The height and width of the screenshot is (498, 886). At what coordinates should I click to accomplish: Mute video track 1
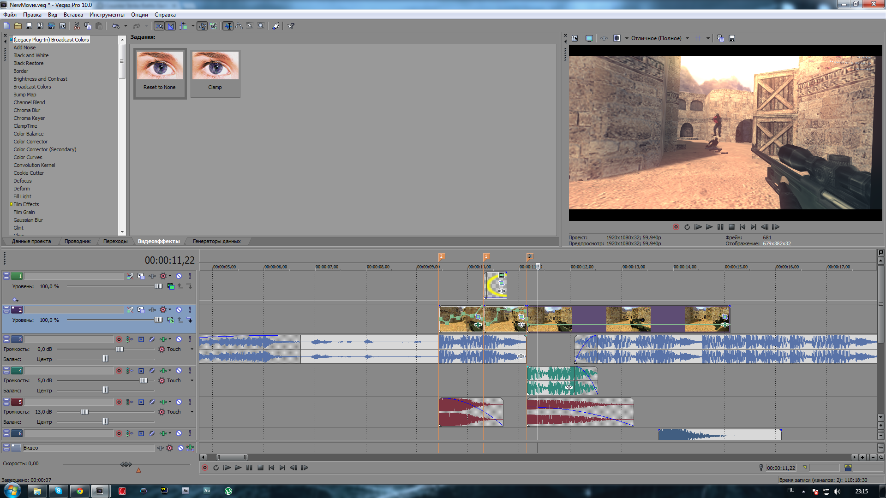pyautogui.click(x=179, y=276)
